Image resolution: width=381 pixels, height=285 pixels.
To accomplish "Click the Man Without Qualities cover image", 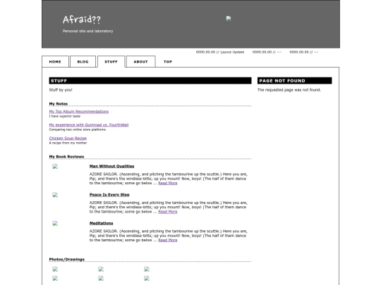I will click(55, 167).
